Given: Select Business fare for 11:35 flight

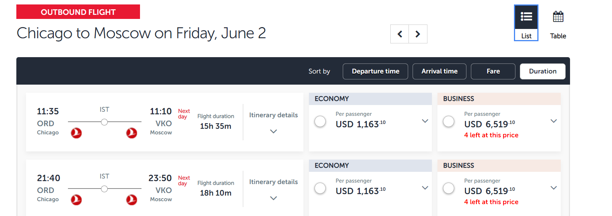Looking at the screenshot, I should click(x=449, y=121).
